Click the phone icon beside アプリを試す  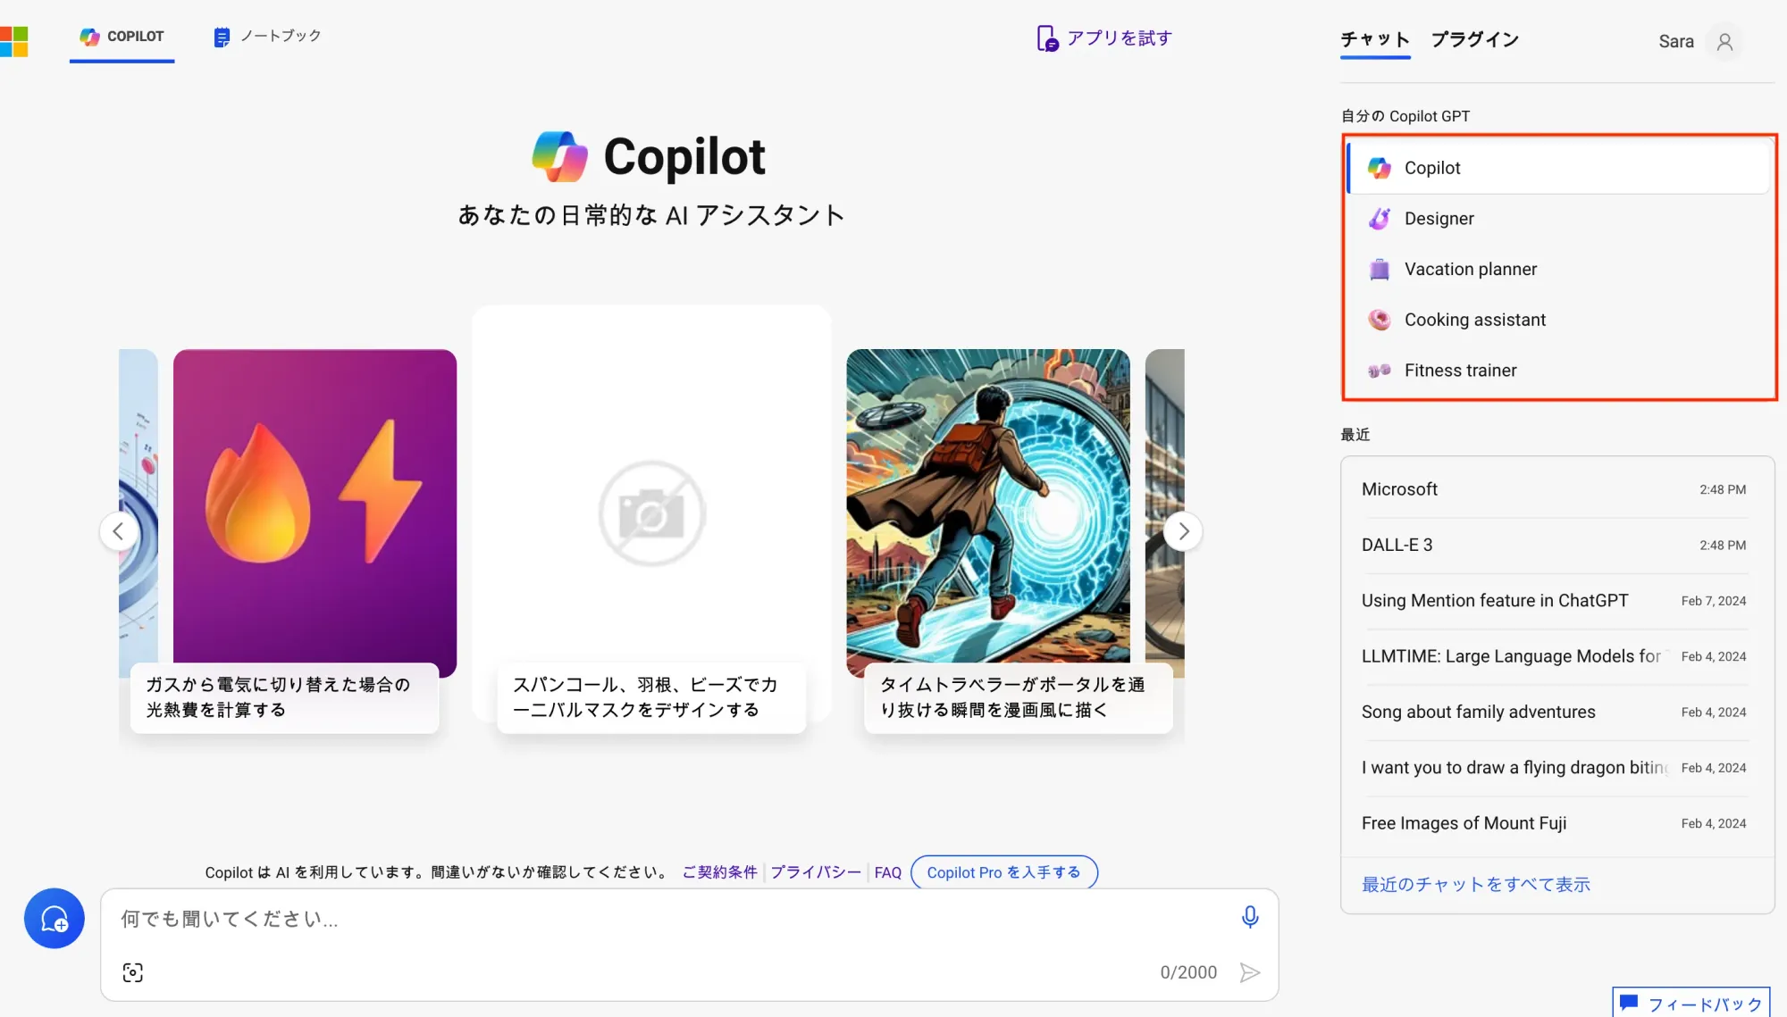click(1047, 38)
